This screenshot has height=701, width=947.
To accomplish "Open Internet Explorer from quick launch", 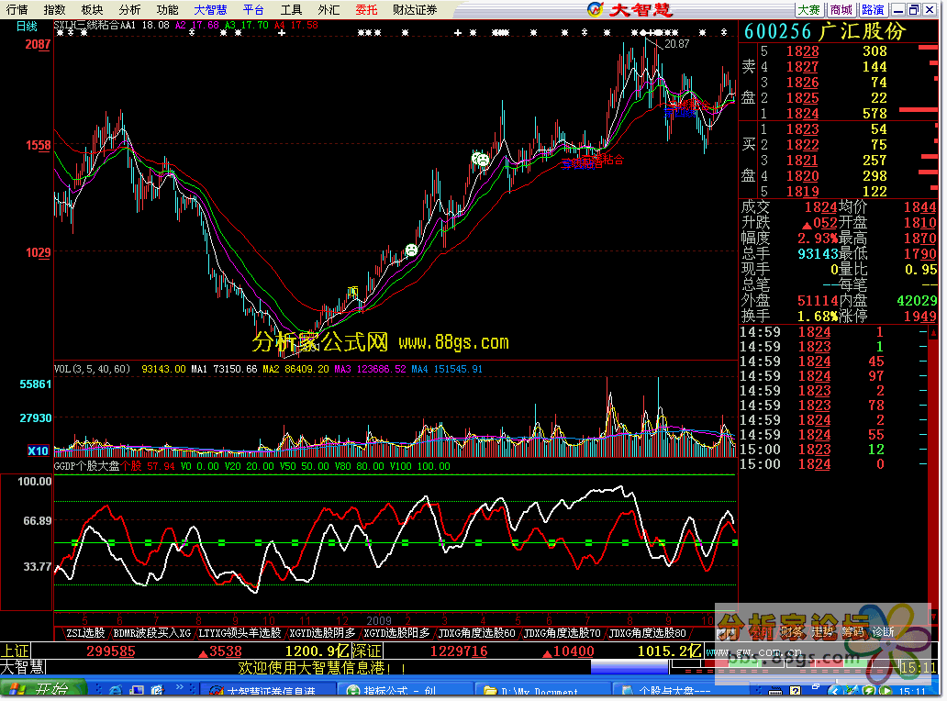I will (x=116, y=689).
